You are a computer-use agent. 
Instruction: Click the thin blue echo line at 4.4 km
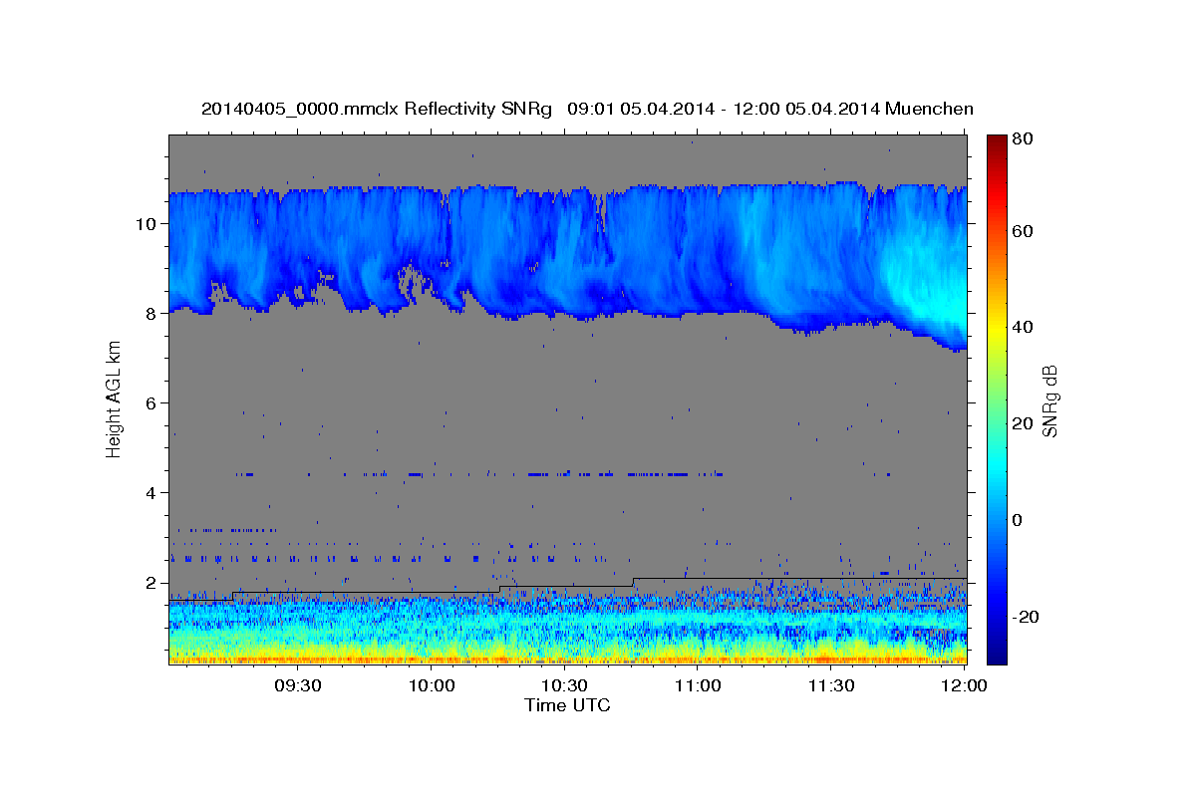[478, 474]
